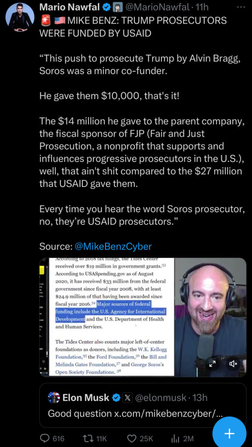The height and width of the screenshot is (447, 252).
Task: Tap the Elon Musk name in quoted tweet
Action: pos(86,397)
